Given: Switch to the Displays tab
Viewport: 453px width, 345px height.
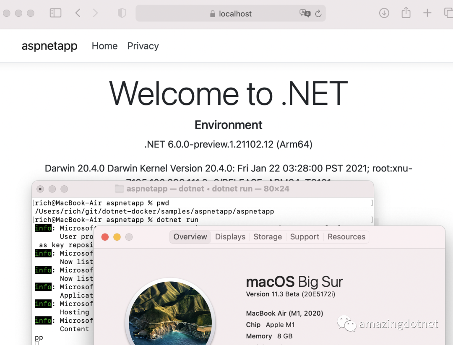Looking at the screenshot, I should coord(230,237).
